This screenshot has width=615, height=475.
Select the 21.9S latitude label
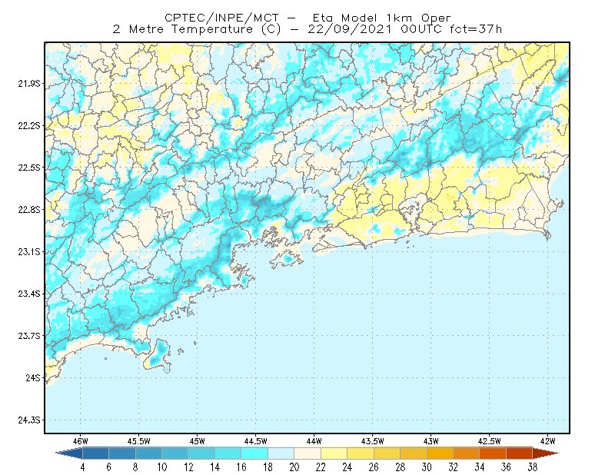pyautogui.click(x=29, y=83)
